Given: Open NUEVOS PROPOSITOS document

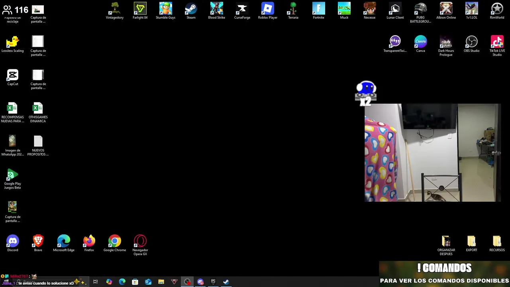Looking at the screenshot, I should [38, 145].
